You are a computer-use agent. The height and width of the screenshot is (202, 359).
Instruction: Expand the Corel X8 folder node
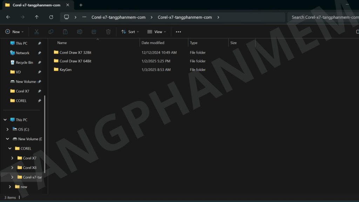pos(12,168)
